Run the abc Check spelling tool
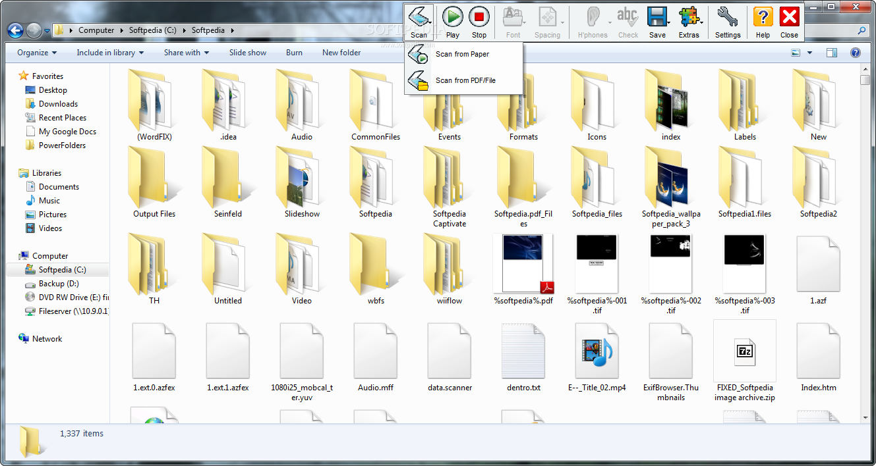 (628, 22)
